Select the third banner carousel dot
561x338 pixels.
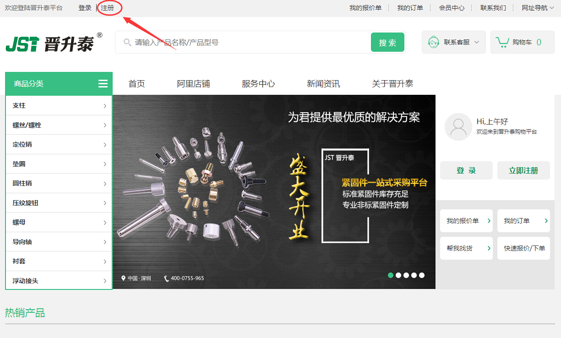tap(406, 275)
